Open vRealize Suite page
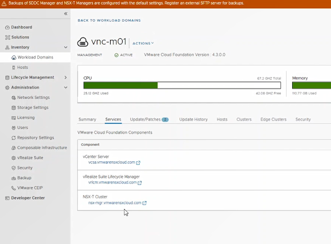 pyautogui.click(x=30, y=158)
